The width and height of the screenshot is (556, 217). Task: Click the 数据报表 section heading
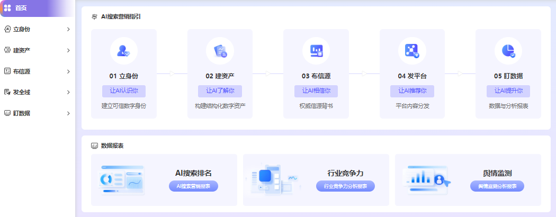[x=112, y=146]
